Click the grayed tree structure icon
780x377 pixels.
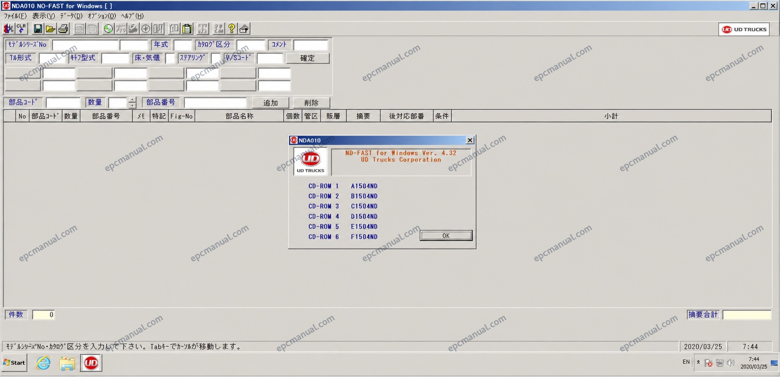[203, 29]
